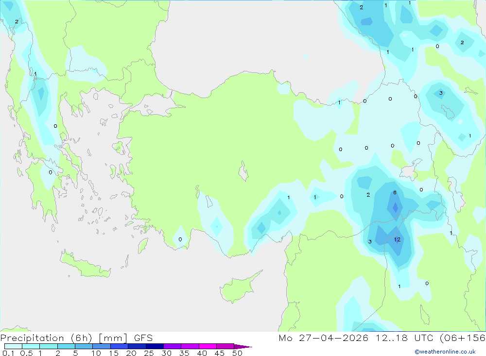Click the legend label '20'

click(x=131, y=353)
